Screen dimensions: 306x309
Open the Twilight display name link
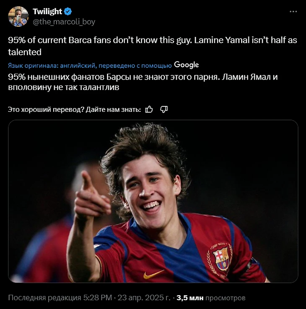tap(48, 12)
